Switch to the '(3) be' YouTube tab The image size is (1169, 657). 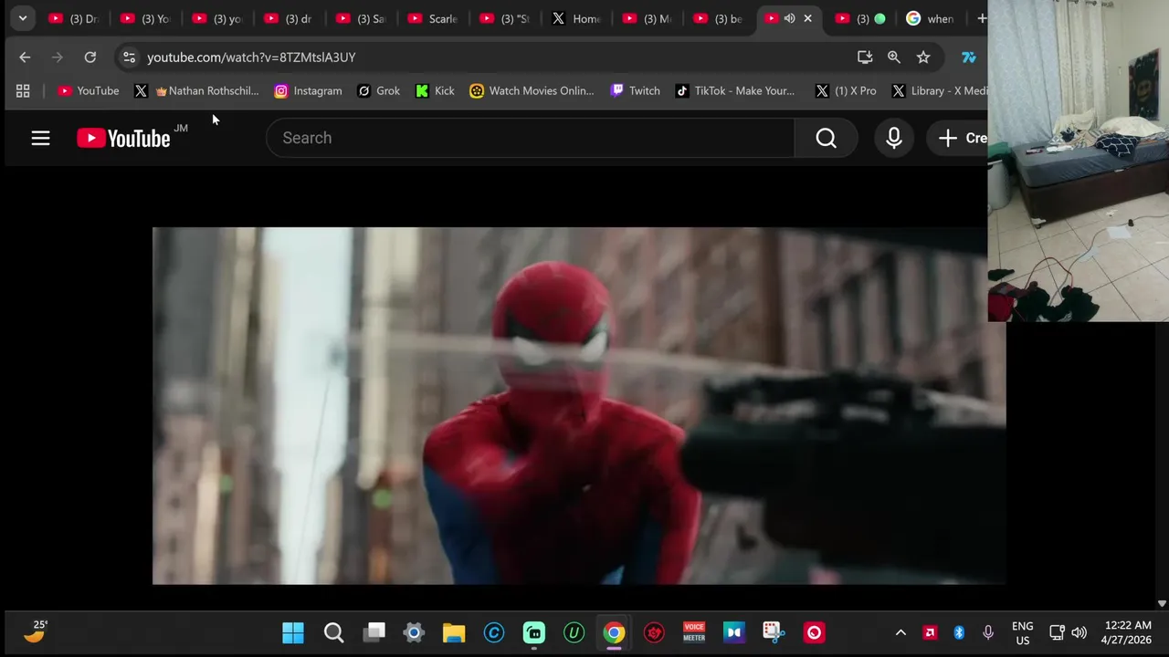click(719, 18)
